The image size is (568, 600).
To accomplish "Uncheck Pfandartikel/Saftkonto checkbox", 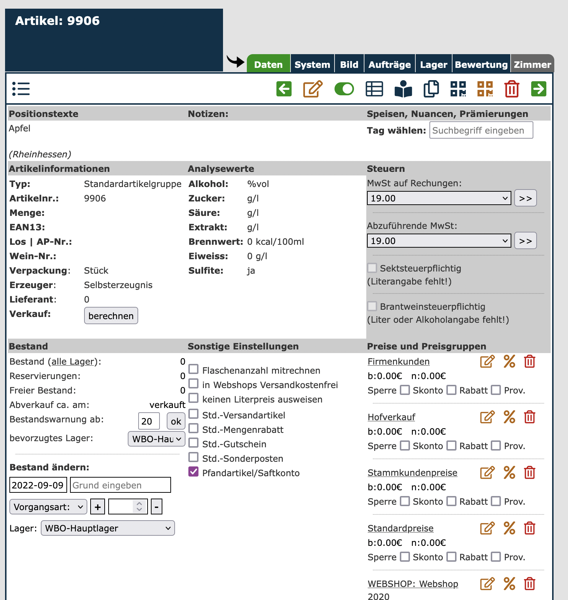I will (194, 472).
